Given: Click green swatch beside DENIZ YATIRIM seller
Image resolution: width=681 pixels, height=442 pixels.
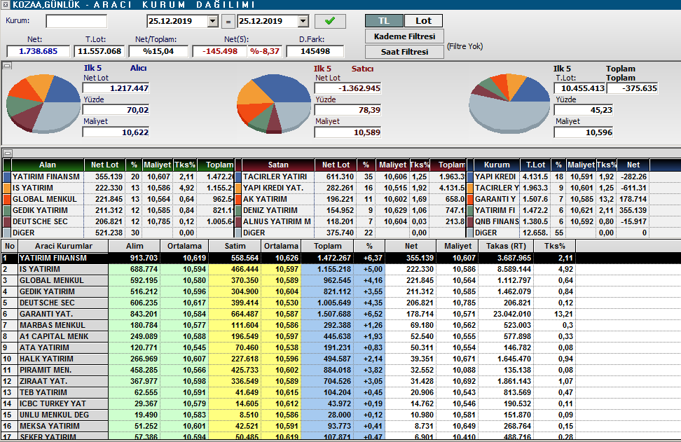Looking at the screenshot, I should coord(238,210).
